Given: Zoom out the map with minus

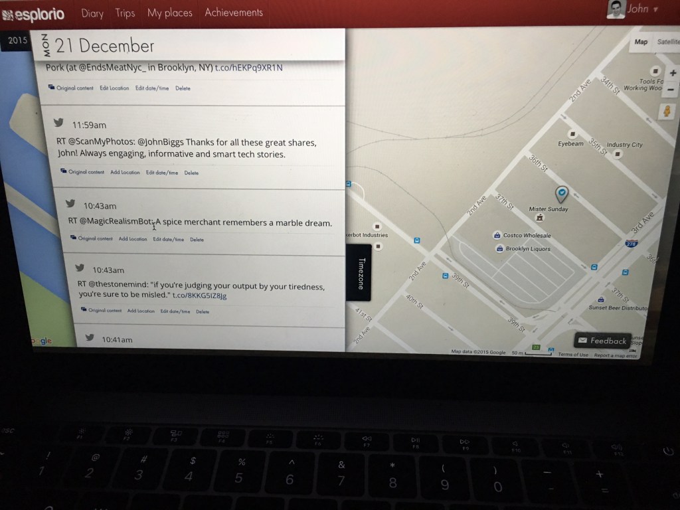Looking at the screenshot, I should (671, 90).
